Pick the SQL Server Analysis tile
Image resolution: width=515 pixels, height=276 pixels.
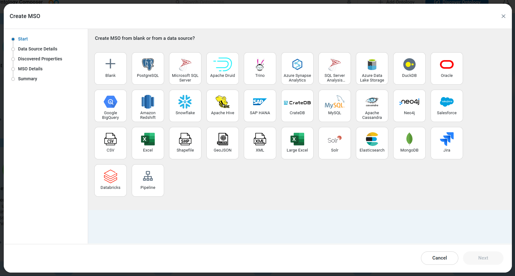coord(335,68)
